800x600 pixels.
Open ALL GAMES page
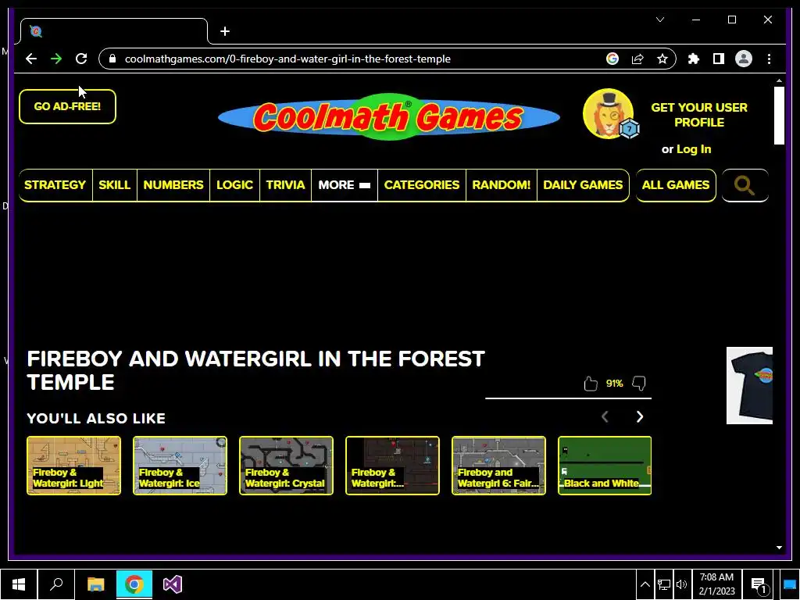pos(676,184)
